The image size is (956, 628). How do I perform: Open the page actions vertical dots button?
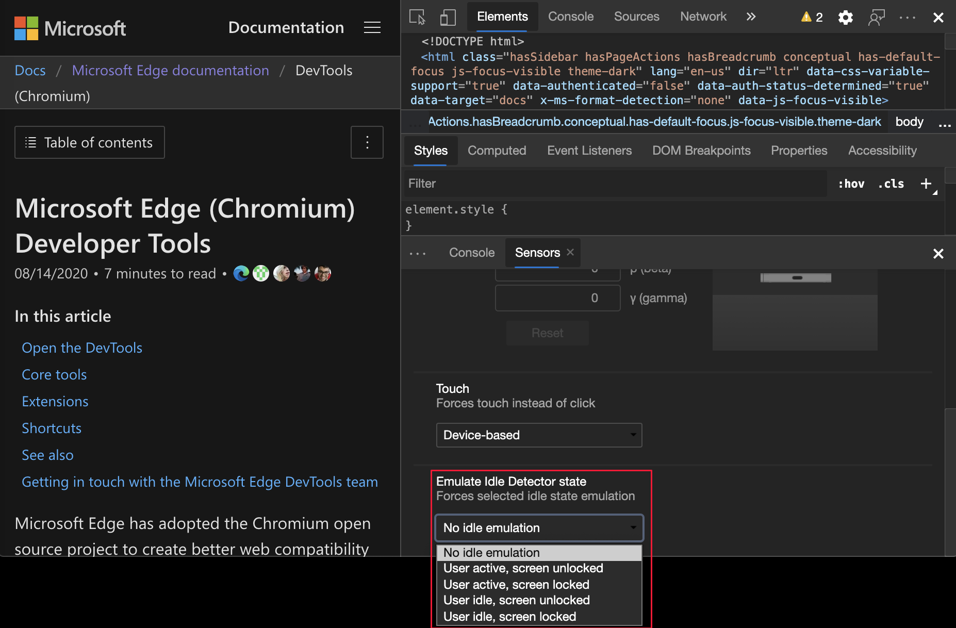tap(367, 142)
